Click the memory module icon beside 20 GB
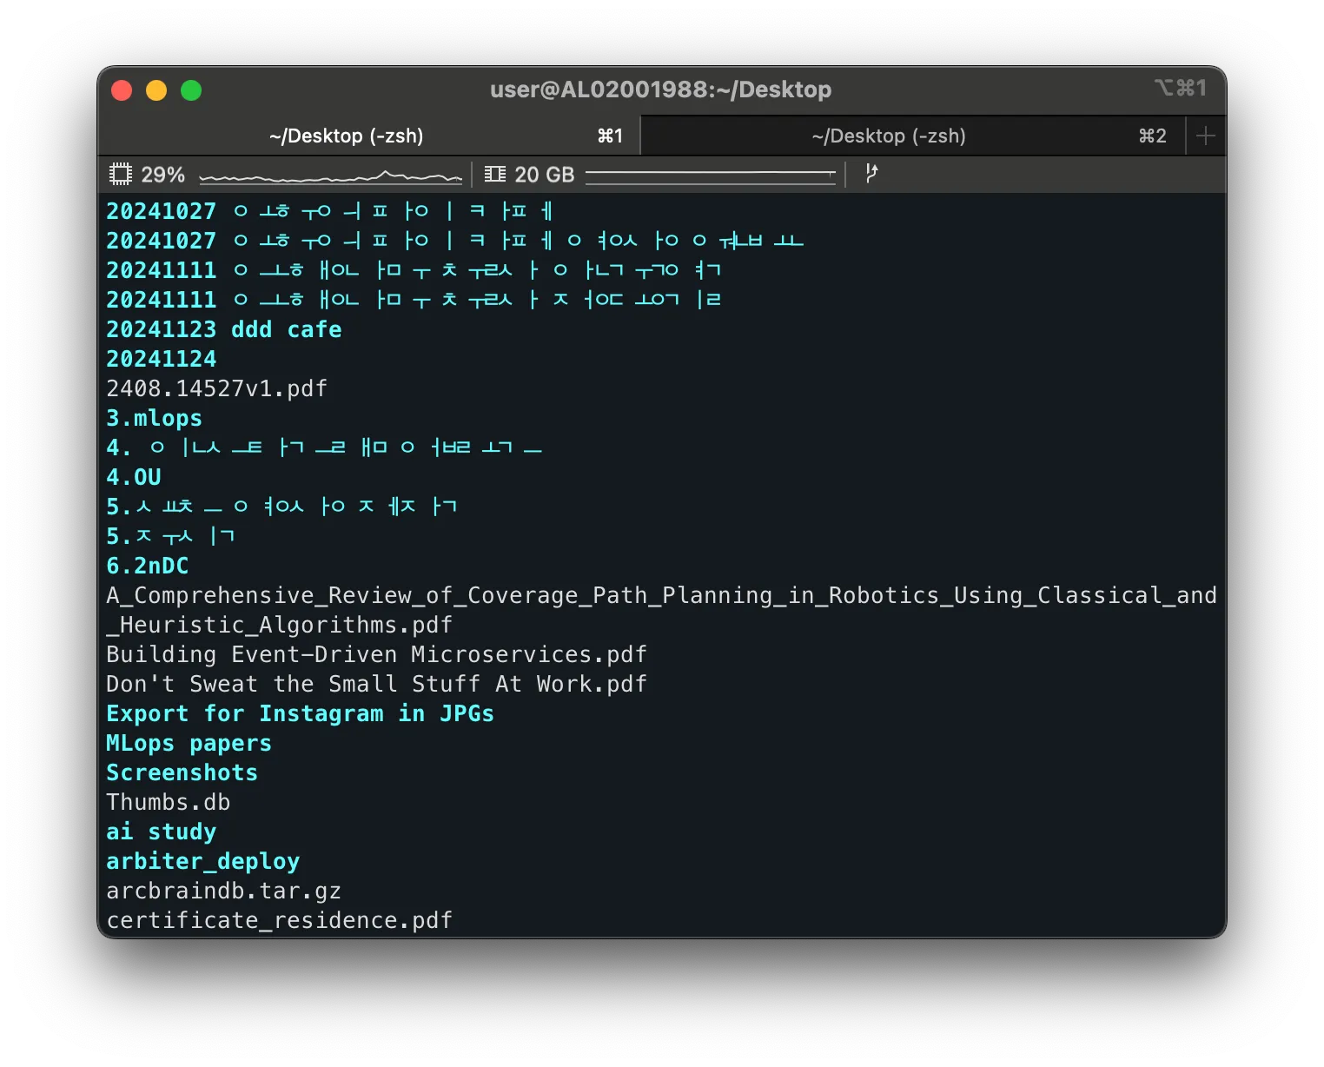 click(493, 174)
